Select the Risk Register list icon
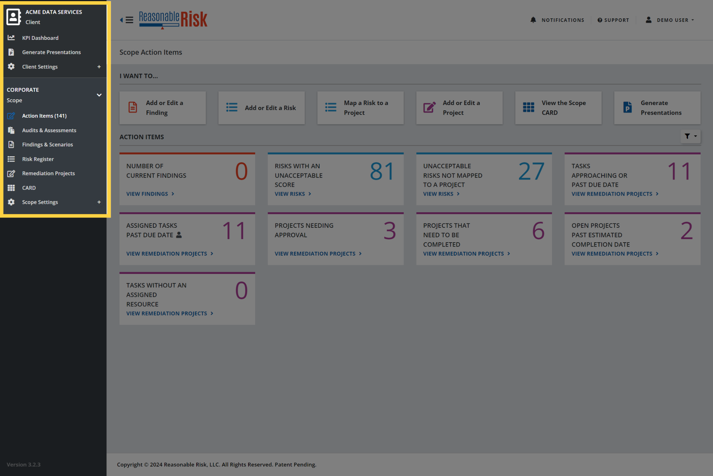Viewport: 713px width, 476px height. click(x=11, y=159)
